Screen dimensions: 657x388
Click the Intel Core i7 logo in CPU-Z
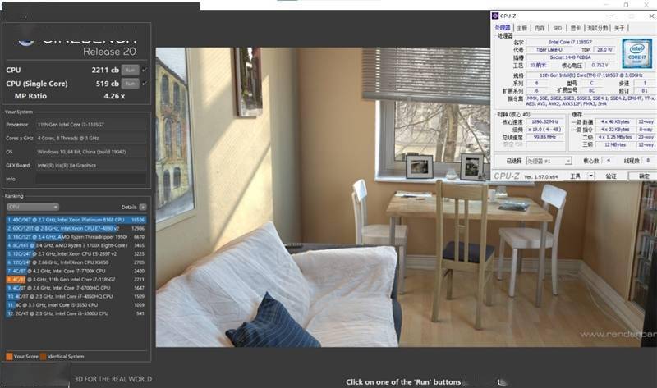(x=637, y=53)
